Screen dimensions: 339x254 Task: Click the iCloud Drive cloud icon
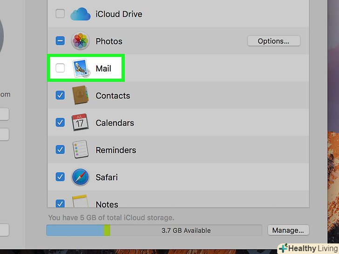(80, 14)
